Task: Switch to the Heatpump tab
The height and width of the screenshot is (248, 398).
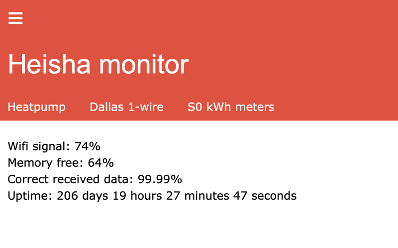Action: 36,107
